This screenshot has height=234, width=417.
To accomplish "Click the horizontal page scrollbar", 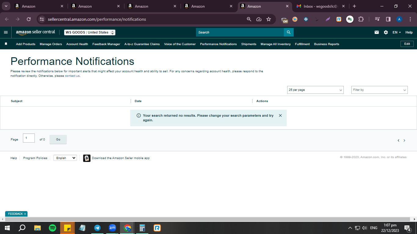I will (208, 219).
